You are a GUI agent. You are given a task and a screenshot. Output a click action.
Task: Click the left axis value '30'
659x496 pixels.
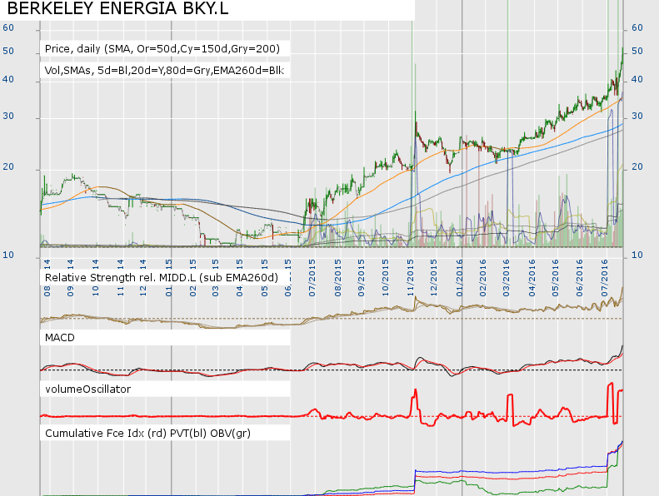(x=8, y=116)
